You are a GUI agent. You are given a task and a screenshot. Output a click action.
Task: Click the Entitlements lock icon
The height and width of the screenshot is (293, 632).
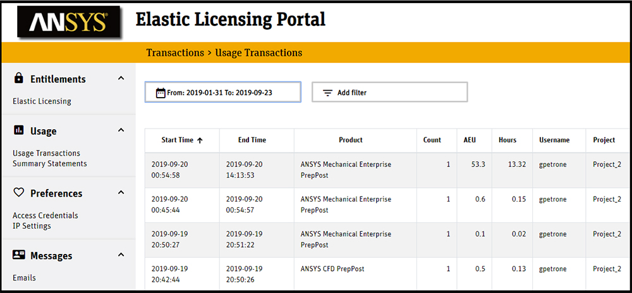point(19,79)
